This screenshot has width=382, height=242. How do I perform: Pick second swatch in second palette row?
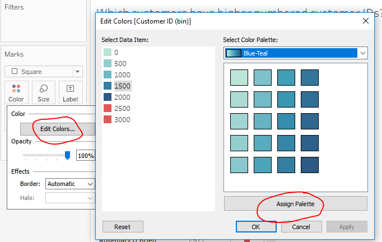point(263,99)
